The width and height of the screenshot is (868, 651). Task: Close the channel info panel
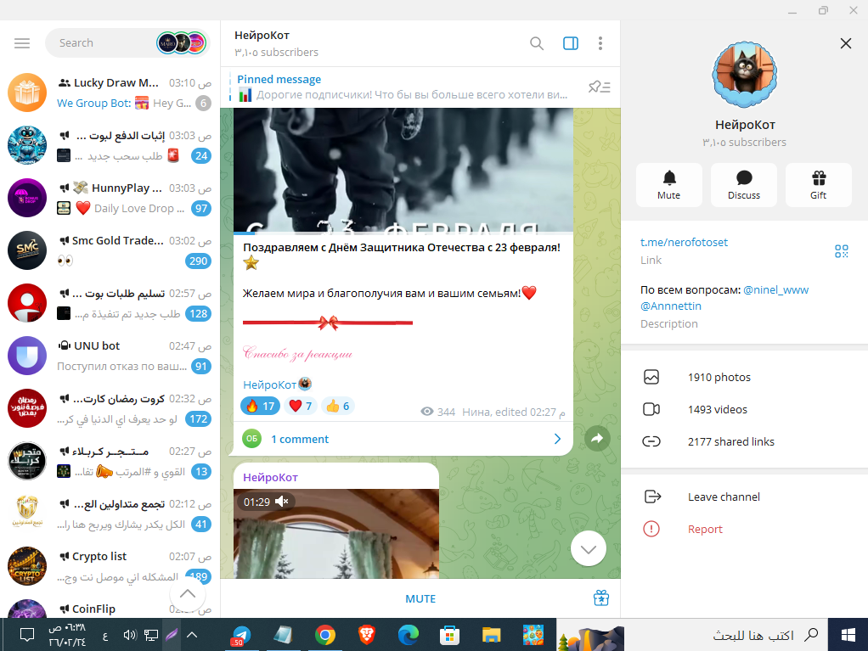(x=845, y=43)
